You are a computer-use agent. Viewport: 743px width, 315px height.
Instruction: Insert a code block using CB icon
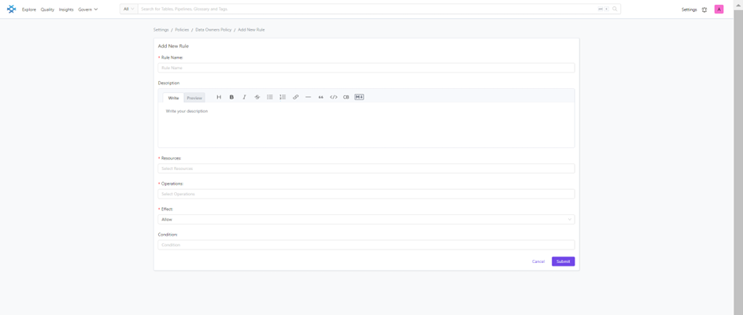346,98
